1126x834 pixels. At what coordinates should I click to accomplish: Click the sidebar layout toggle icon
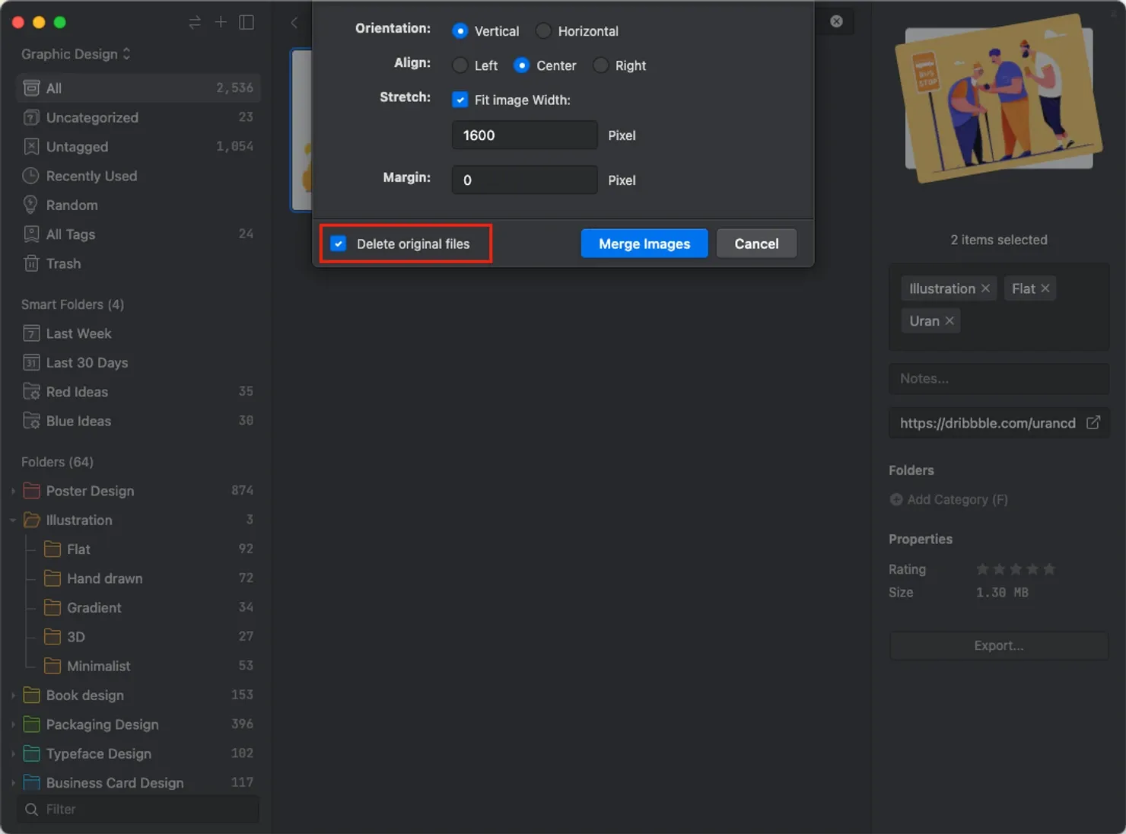point(247,22)
